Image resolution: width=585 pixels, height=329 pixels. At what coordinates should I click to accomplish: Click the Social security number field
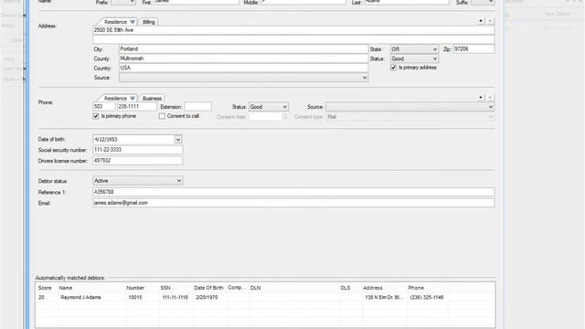click(x=138, y=150)
